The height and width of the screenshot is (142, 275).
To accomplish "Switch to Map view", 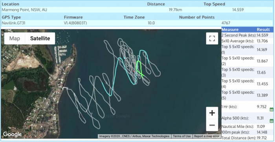I will pos(15,38).
